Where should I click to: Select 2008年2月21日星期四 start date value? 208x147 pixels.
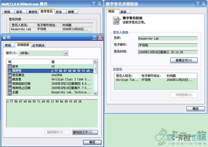point(71,84)
